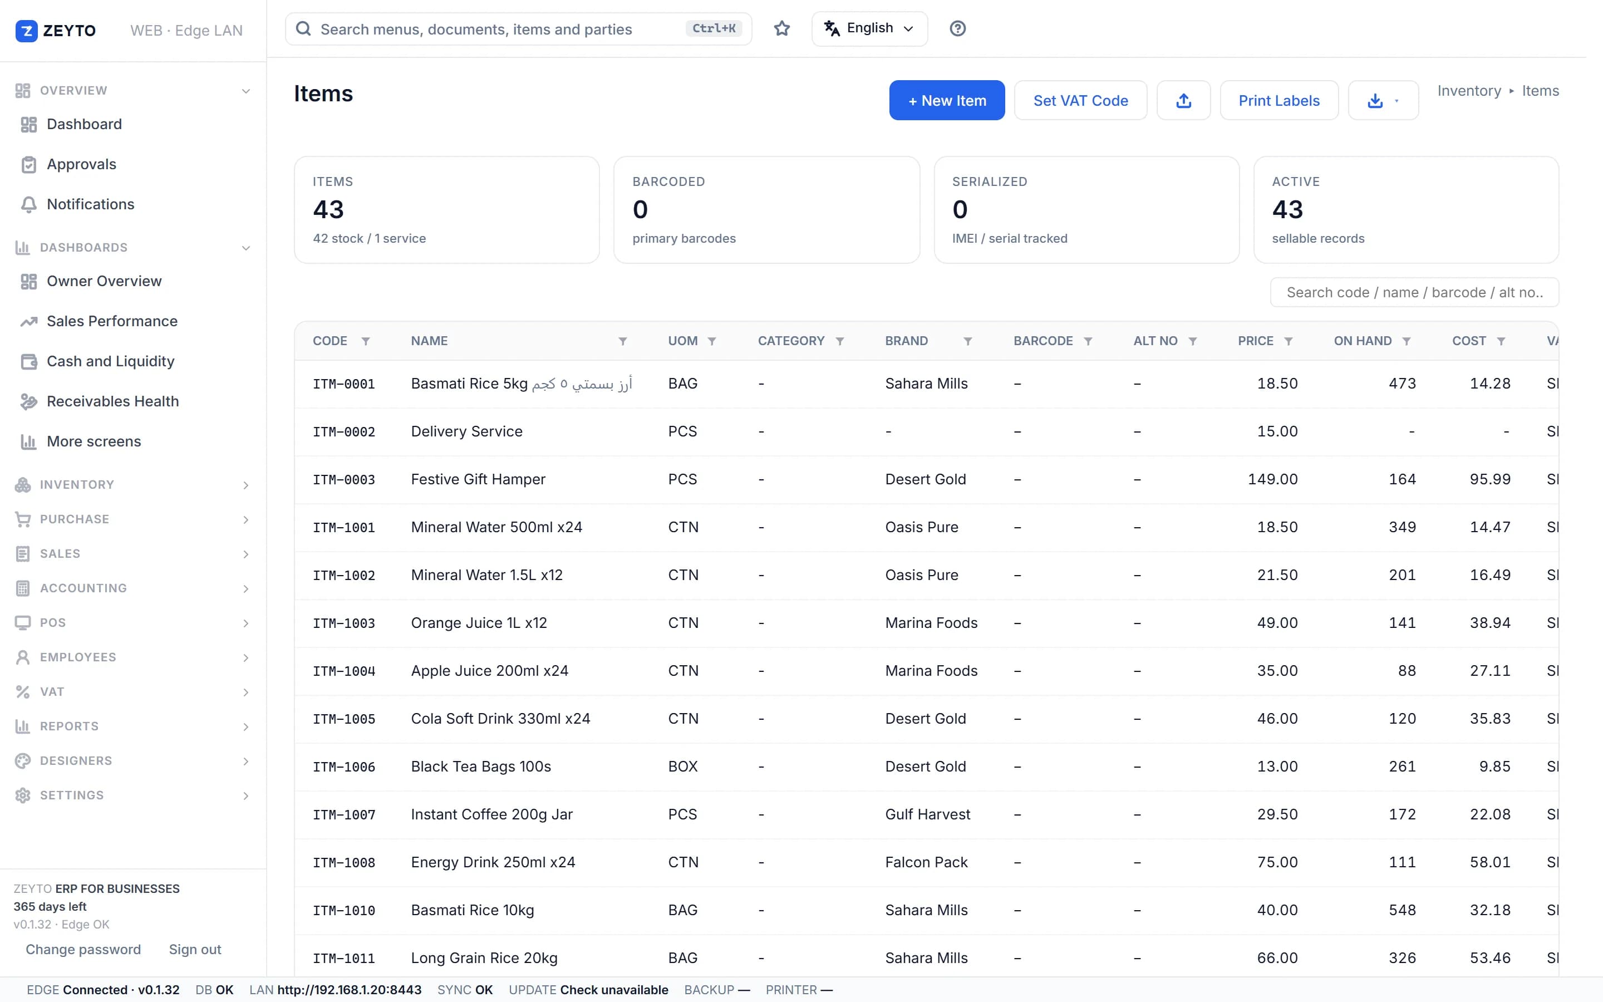The height and width of the screenshot is (1002, 1603).
Task: Click the ON HAND filter icon
Action: point(1407,341)
